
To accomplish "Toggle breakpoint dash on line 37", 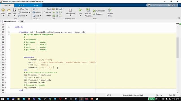I will click(5, 75).
